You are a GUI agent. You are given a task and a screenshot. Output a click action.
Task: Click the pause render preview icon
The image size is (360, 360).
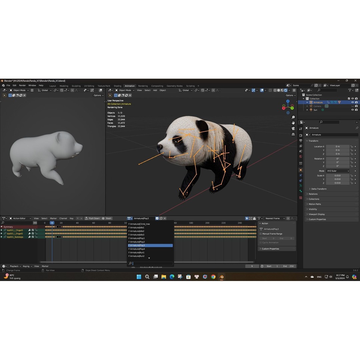[x=294, y=90]
